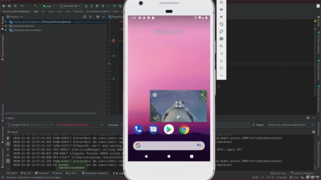Pause the picture-in-picture video
Image resolution: width=321 pixels, height=180 pixels.
click(179, 117)
